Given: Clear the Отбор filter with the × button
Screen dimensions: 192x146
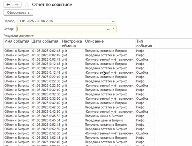Looking at the screenshot, I should 113,29.
